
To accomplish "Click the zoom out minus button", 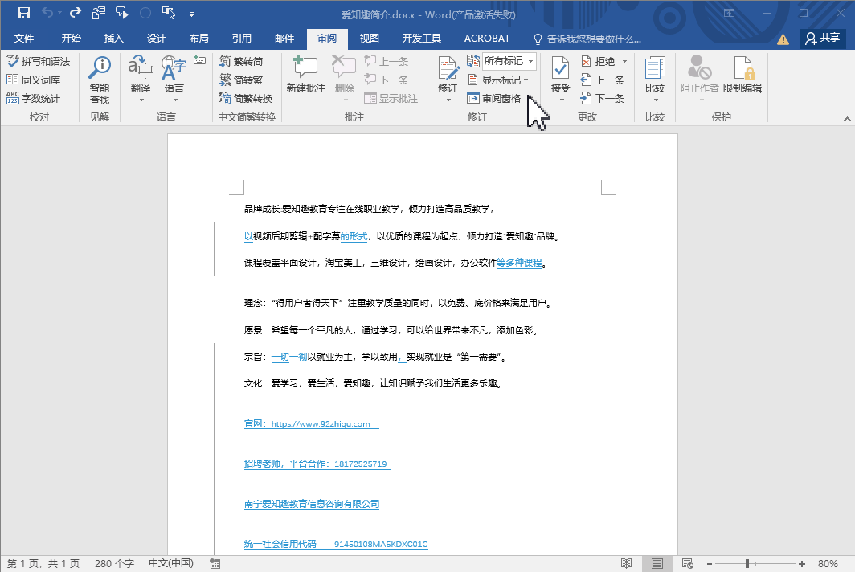I will point(710,564).
